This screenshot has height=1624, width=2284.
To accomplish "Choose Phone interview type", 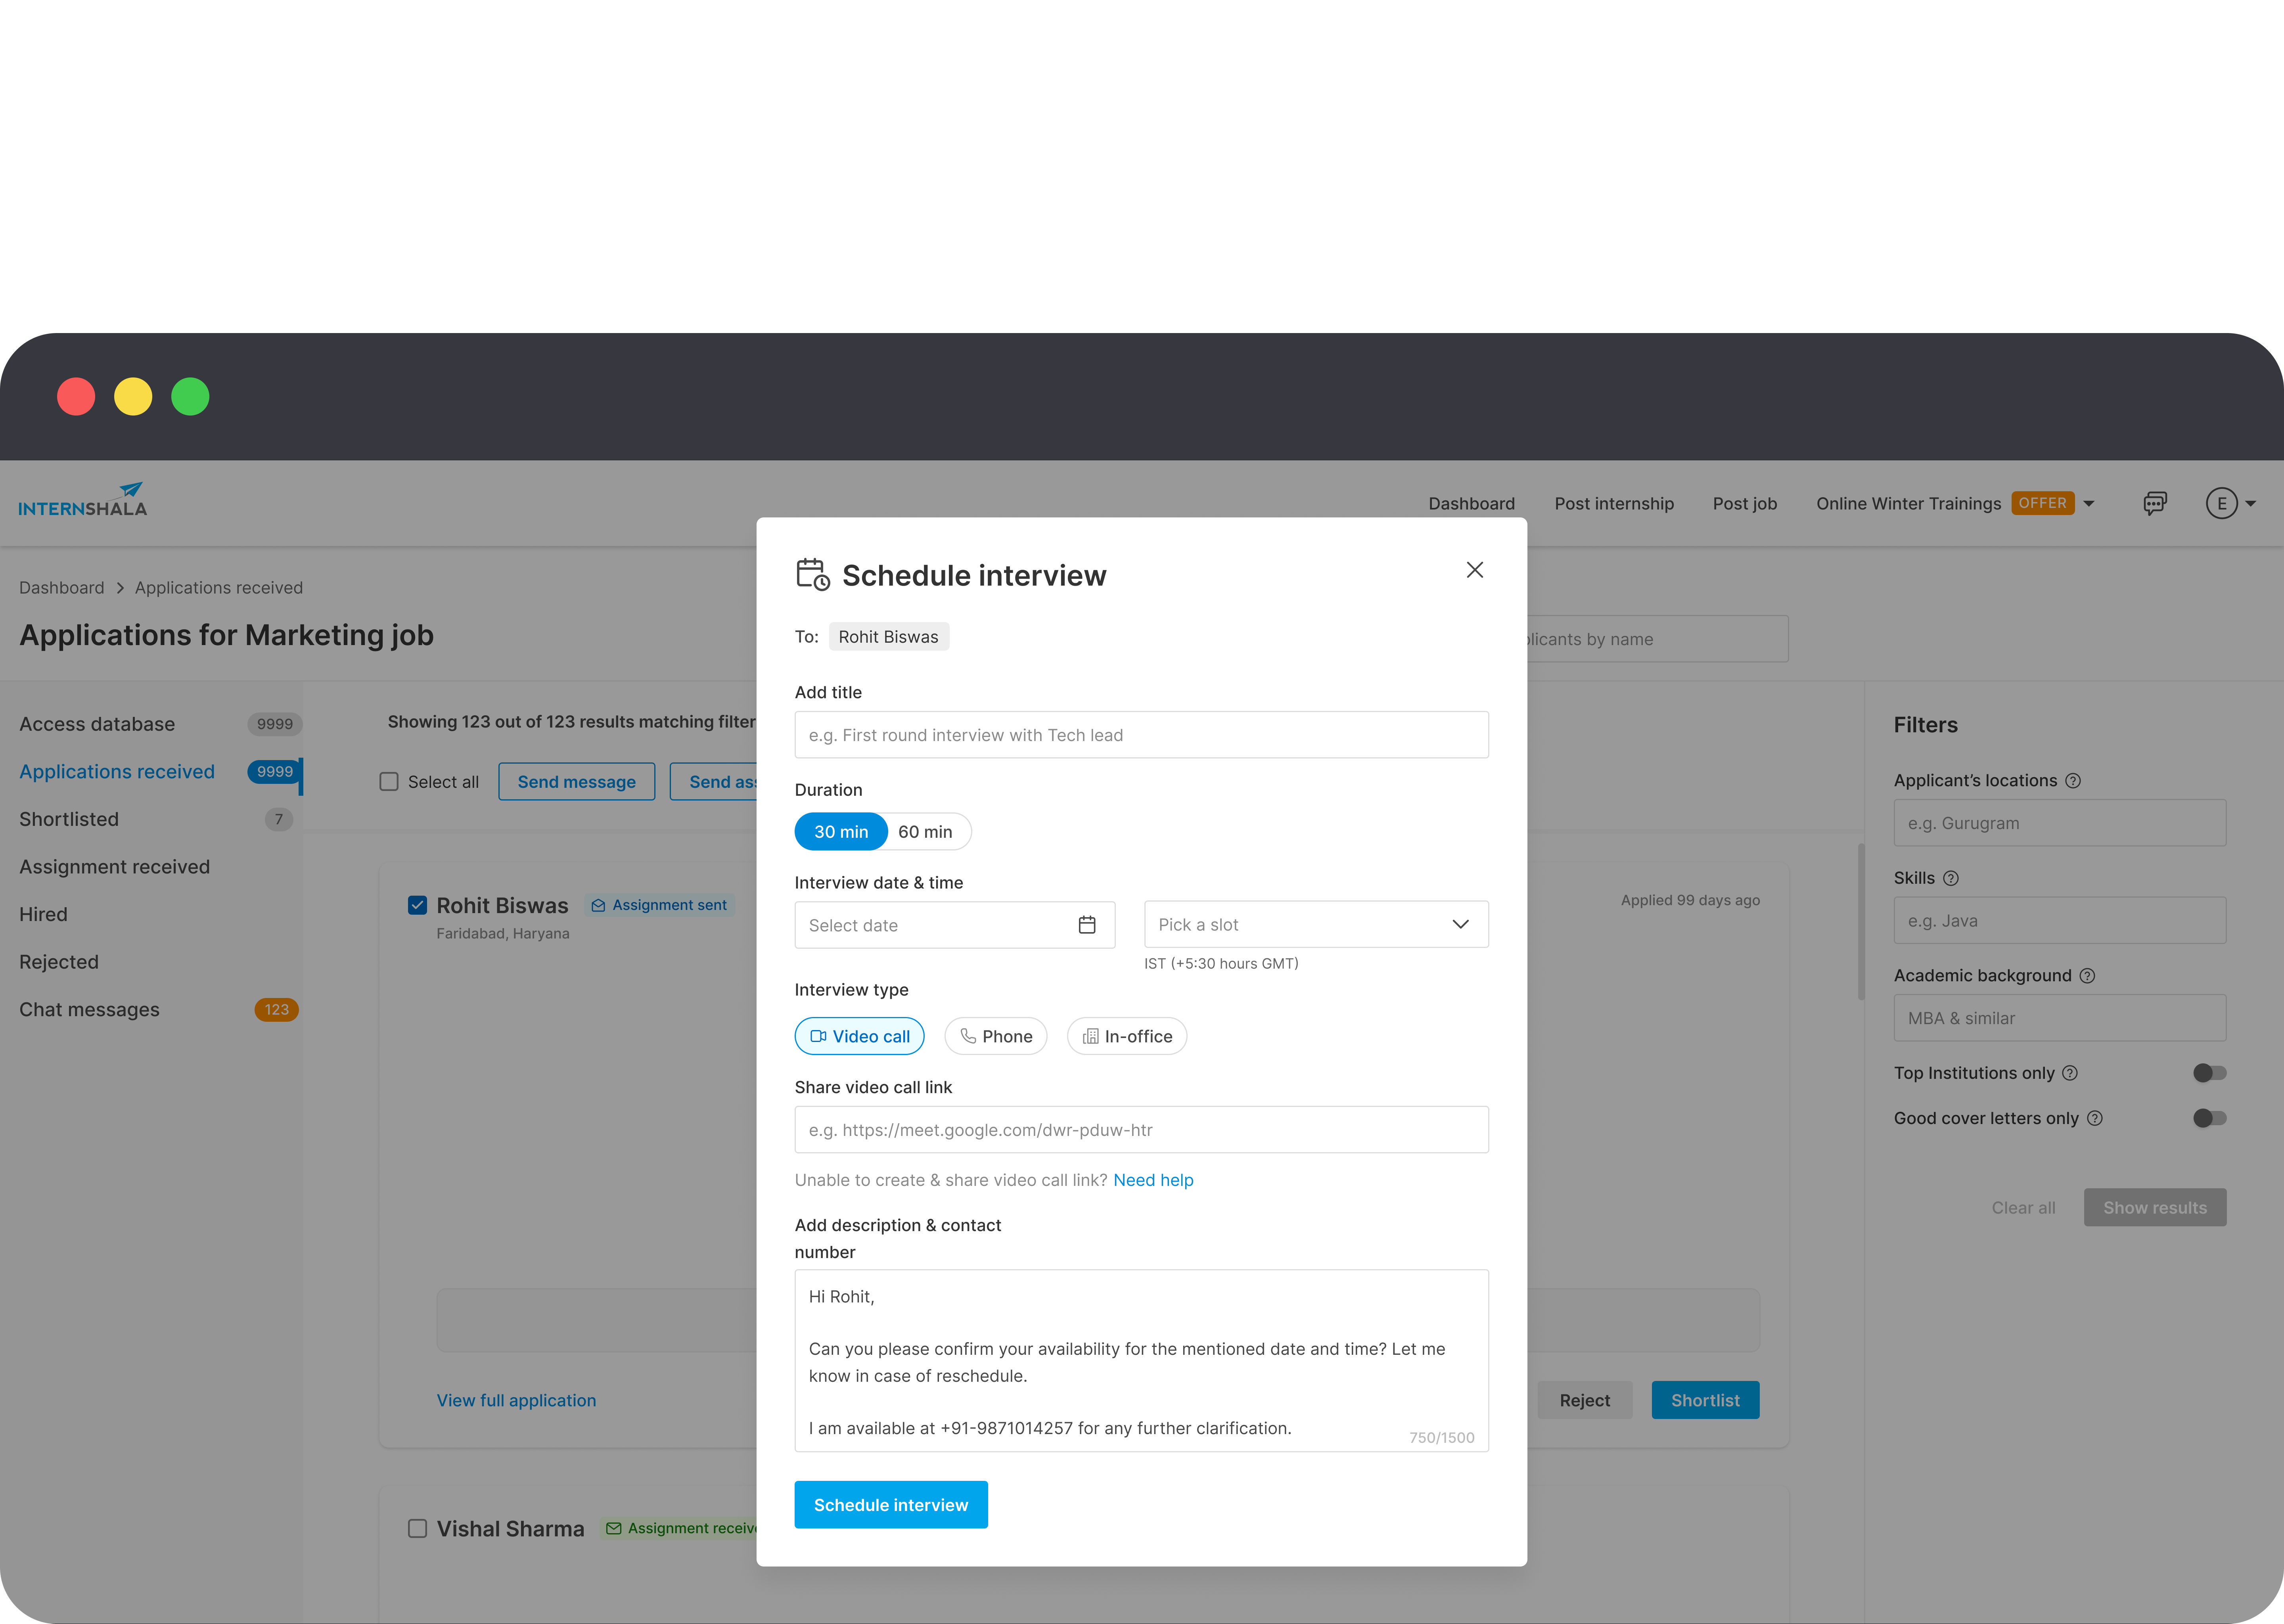I will pos(996,1037).
